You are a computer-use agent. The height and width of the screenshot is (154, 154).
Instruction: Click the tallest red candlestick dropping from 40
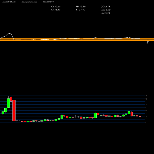click(x=14, y=111)
